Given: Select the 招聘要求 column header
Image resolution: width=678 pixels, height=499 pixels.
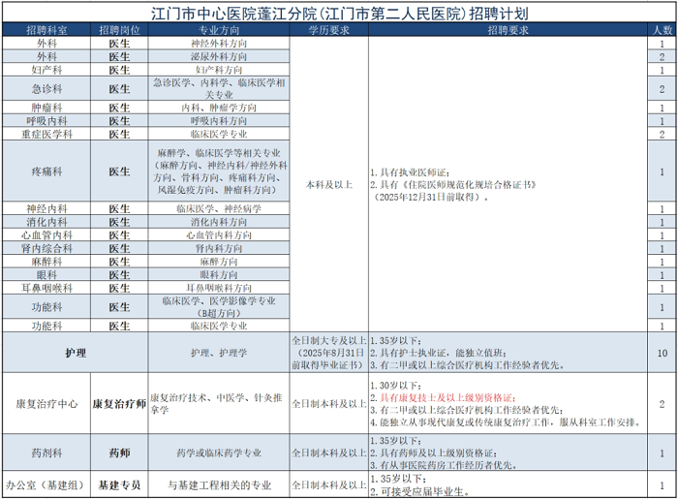Looking at the screenshot, I should click(508, 30).
